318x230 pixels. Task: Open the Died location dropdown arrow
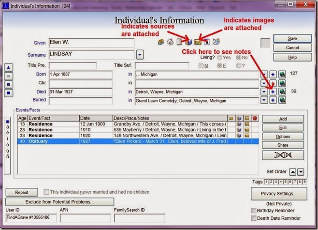click(264, 92)
